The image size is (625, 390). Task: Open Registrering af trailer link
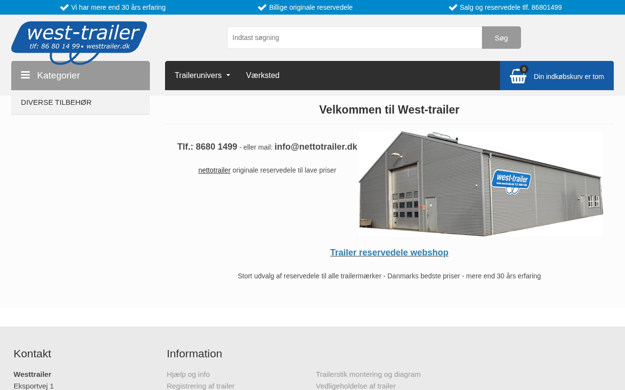pyautogui.click(x=201, y=386)
